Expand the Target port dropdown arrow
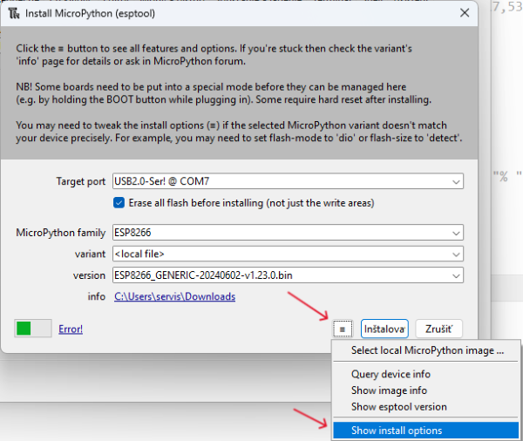The height and width of the screenshot is (441, 523). tap(456, 182)
